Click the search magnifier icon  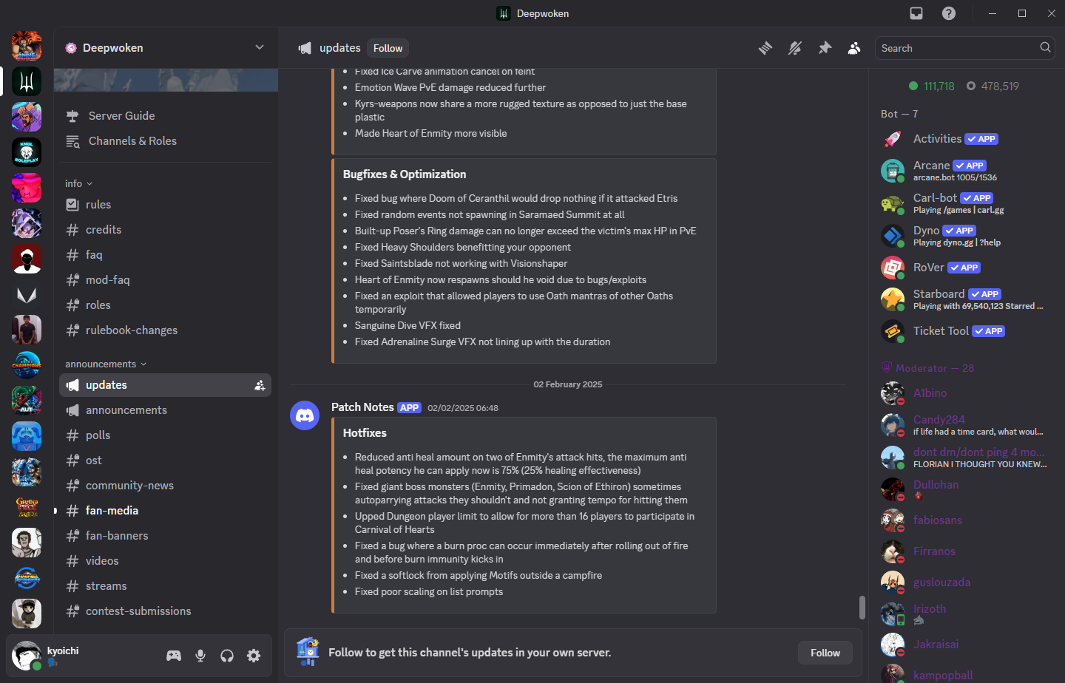coord(1045,47)
